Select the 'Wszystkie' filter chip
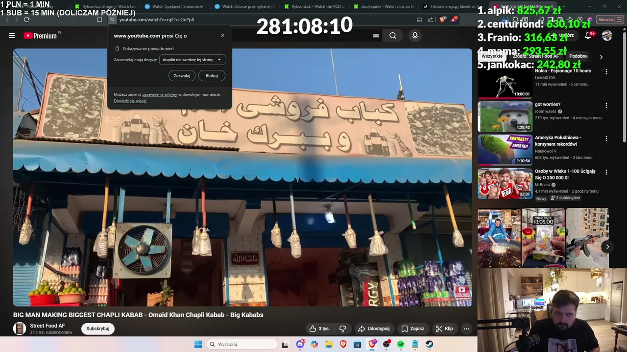 pyautogui.click(x=492, y=56)
